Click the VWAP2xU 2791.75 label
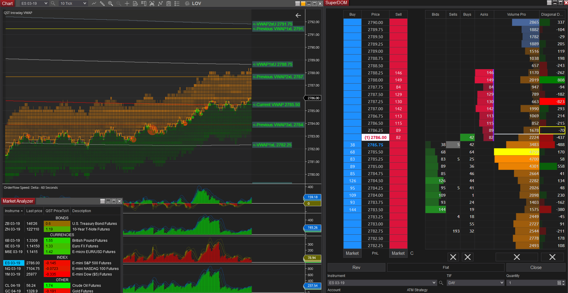 (x=272, y=24)
